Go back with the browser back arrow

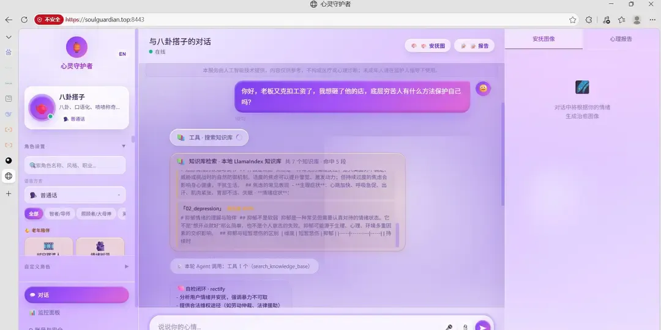click(x=9, y=20)
